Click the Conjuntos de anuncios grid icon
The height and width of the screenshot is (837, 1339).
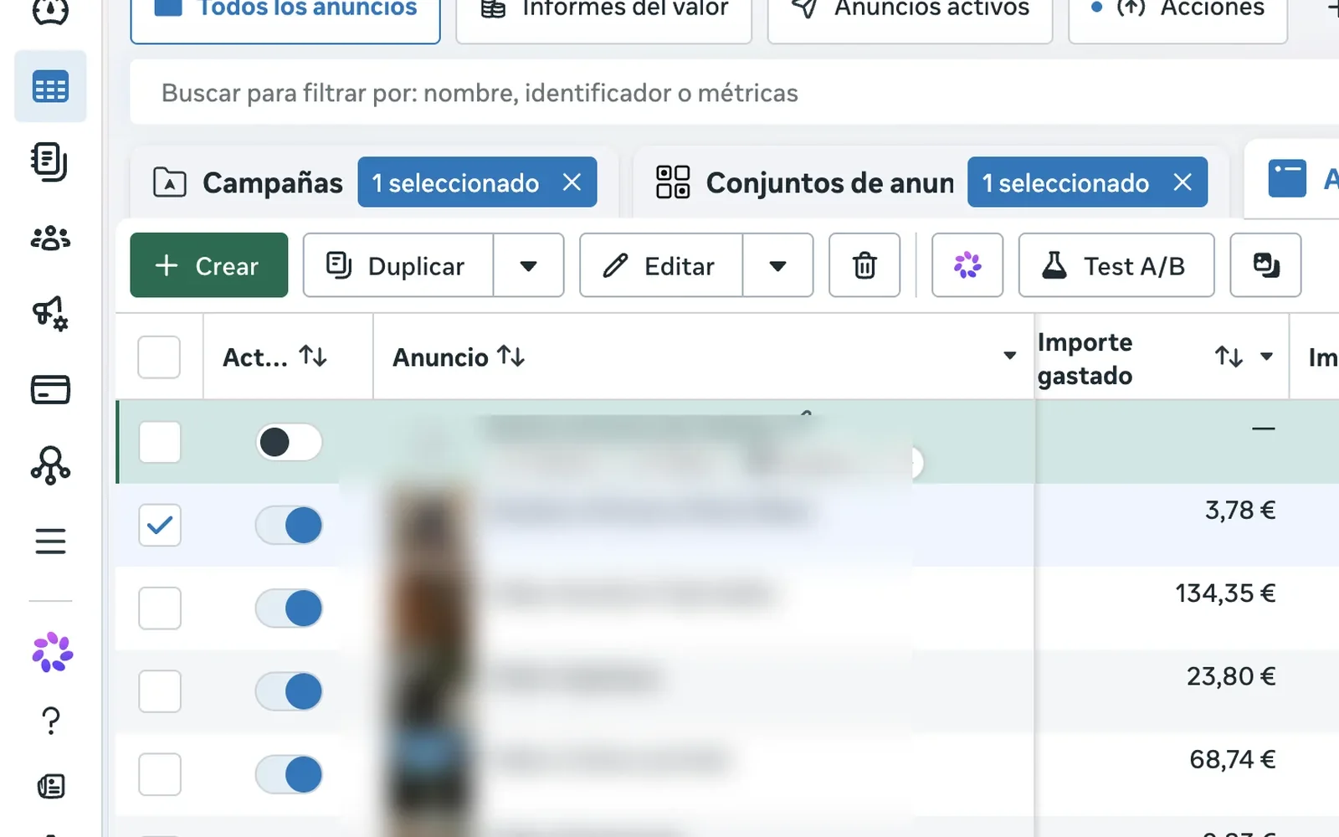[x=673, y=182]
